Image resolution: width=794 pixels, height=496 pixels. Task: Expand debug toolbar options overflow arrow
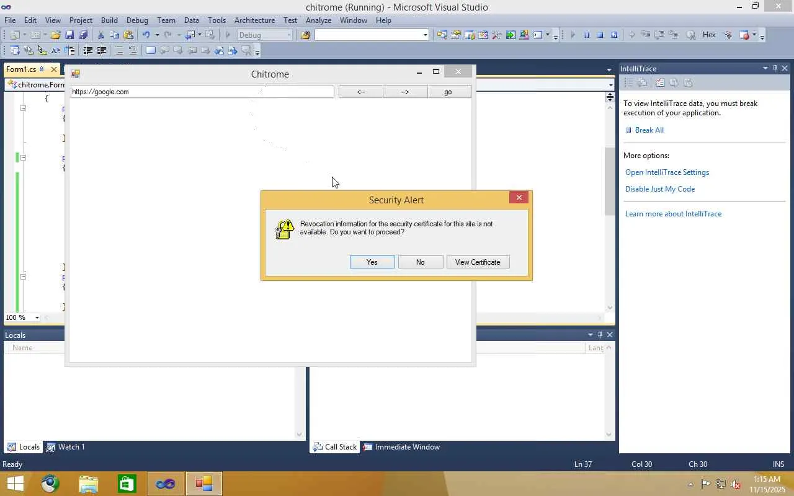[762, 36]
